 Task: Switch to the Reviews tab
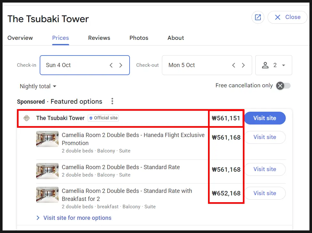[x=99, y=38]
